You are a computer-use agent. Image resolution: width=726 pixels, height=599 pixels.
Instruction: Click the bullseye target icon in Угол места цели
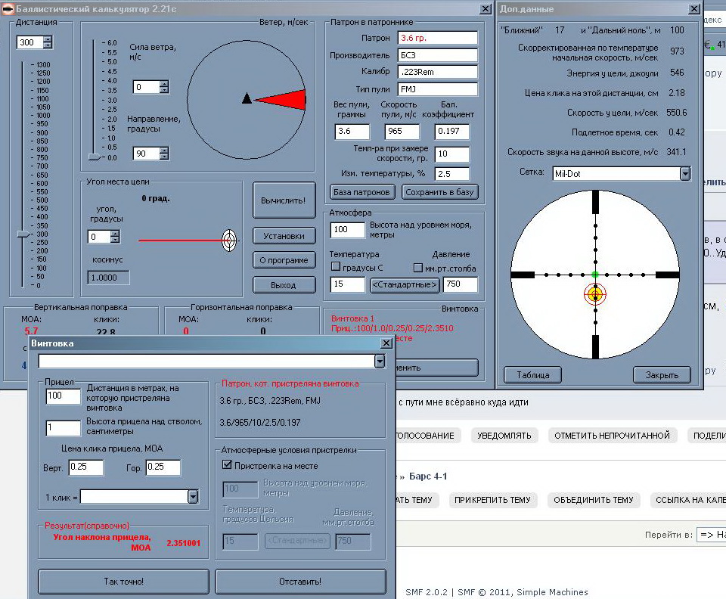[x=228, y=241]
